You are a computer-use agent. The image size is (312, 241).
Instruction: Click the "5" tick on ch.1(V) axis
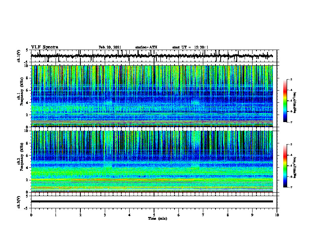[x=27, y=50]
